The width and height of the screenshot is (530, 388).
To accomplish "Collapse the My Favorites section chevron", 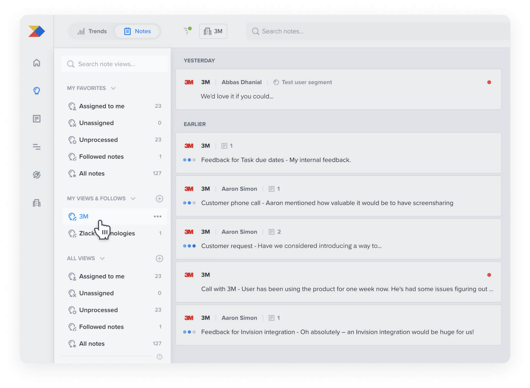I will pyautogui.click(x=113, y=88).
